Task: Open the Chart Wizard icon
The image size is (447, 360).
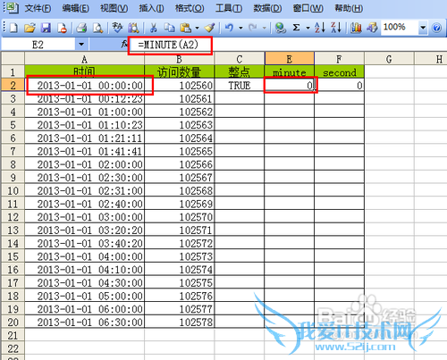Action: (356, 28)
